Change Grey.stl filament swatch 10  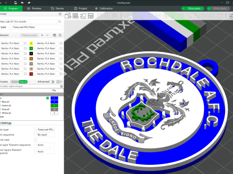54,109
